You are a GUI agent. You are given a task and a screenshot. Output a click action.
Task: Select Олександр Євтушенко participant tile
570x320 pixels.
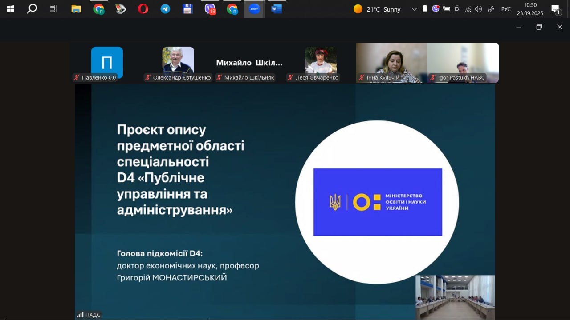[178, 63]
